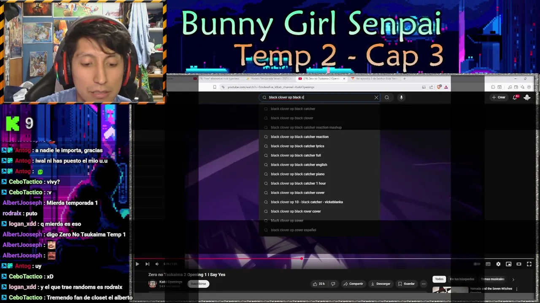Switch to theater mode
Screen dimensions: 540x303
[x=519, y=264]
